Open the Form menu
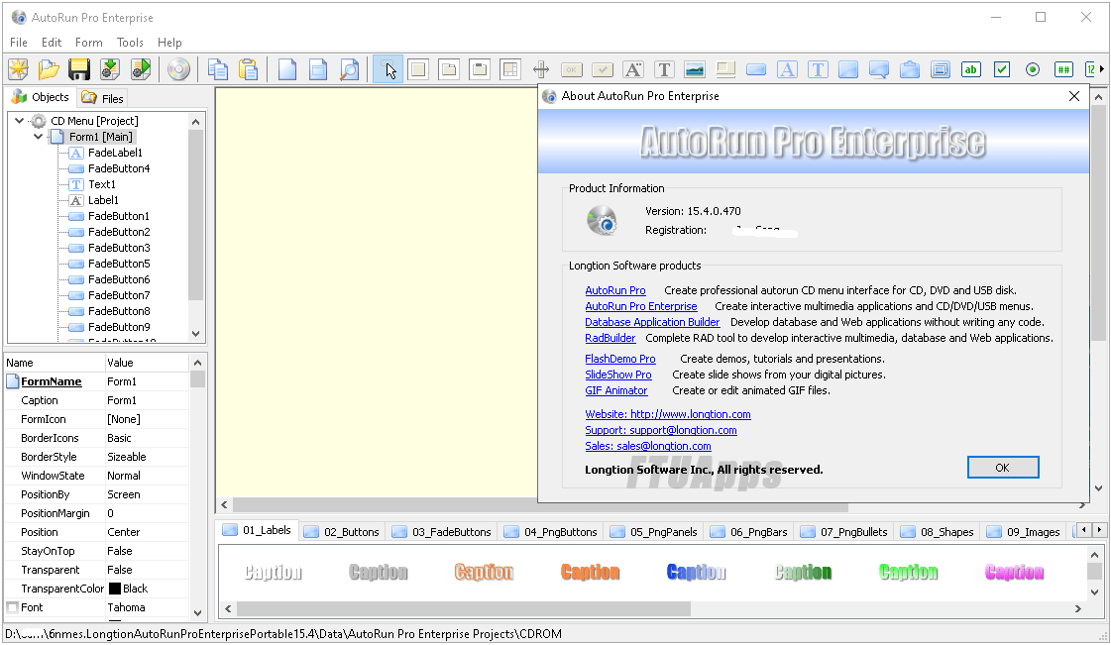Screen dimensions: 1111x645 tap(88, 43)
